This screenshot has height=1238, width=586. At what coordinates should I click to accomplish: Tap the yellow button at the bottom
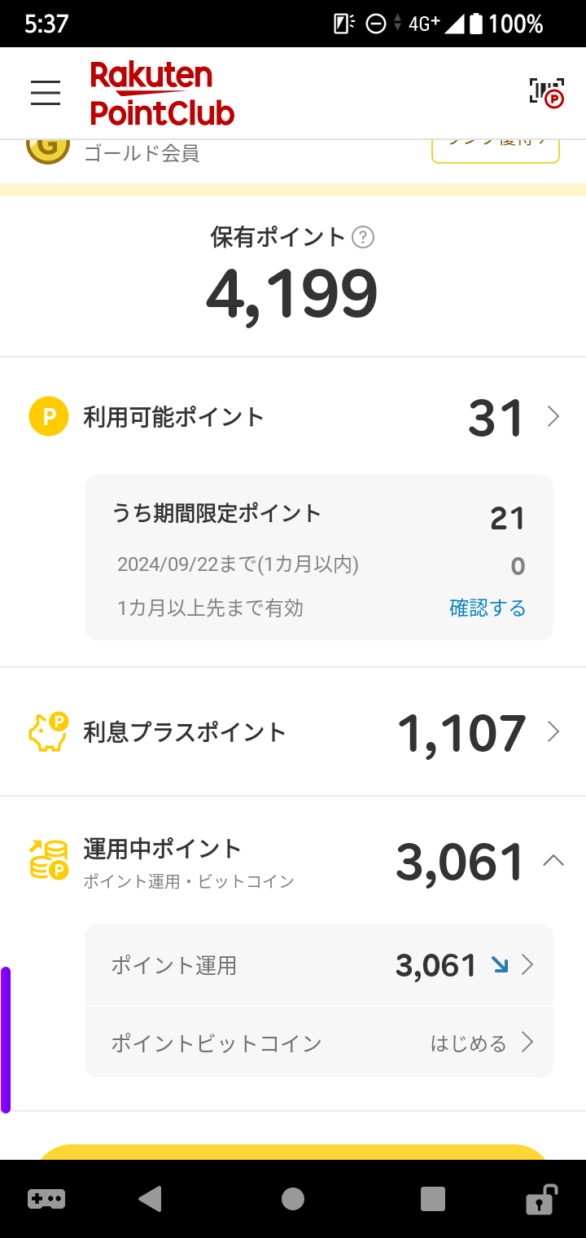293,1152
